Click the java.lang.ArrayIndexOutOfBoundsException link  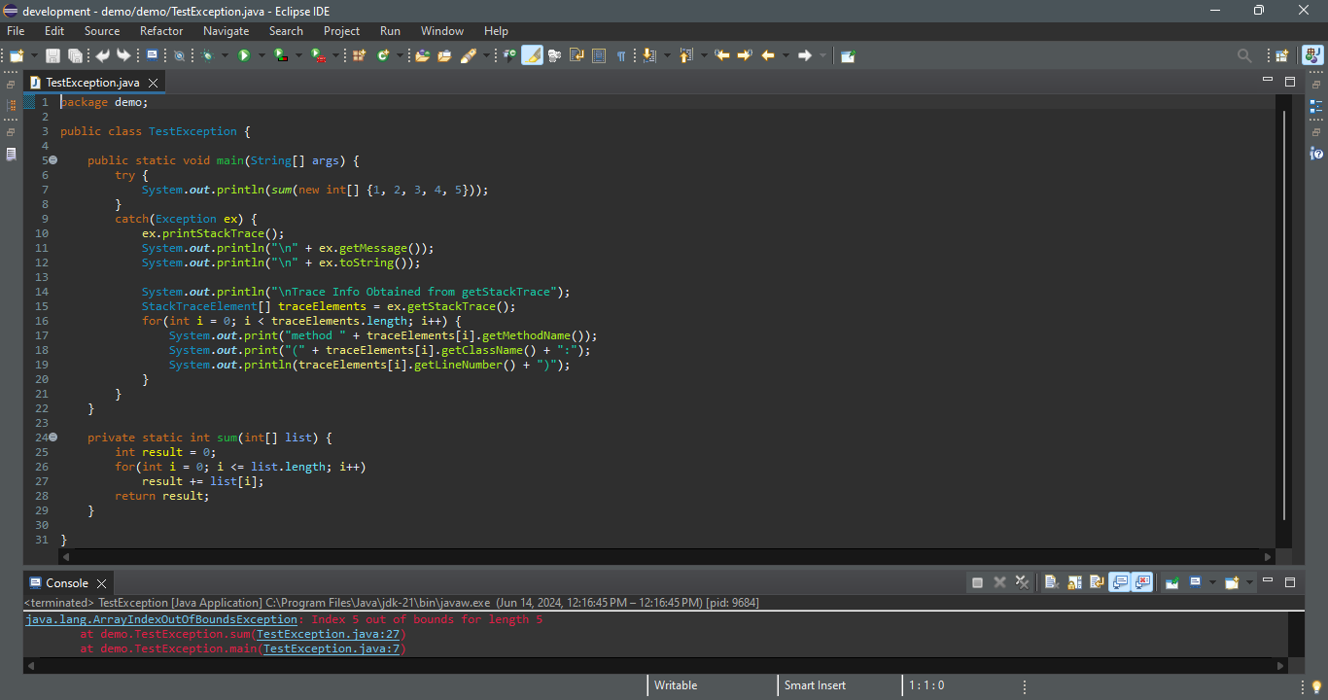[161, 619]
